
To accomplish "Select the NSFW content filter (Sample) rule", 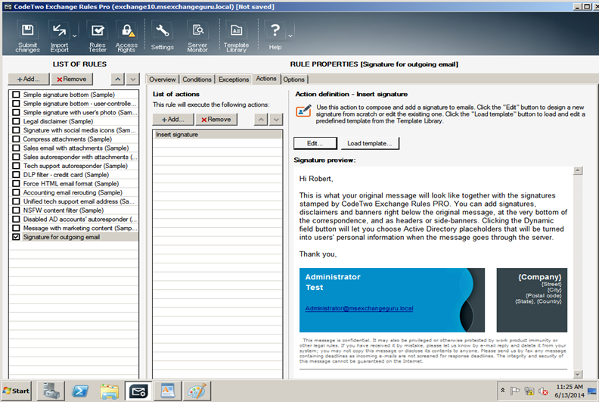I will (63, 210).
